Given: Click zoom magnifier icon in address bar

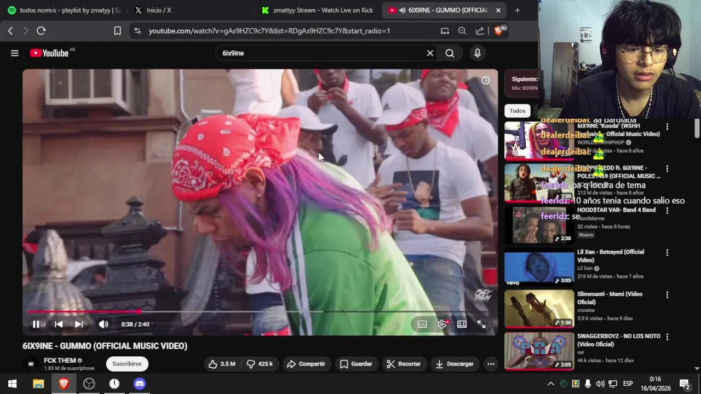Looking at the screenshot, I should (462, 31).
